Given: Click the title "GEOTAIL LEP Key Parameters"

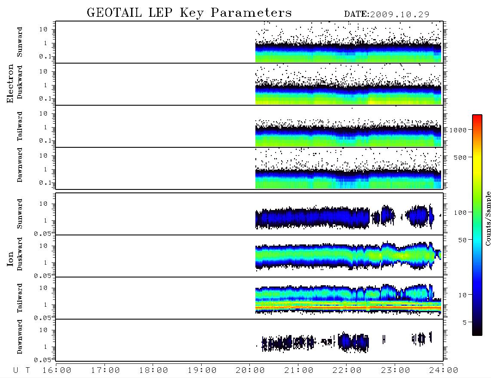Looking at the screenshot, I should (189, 13).
